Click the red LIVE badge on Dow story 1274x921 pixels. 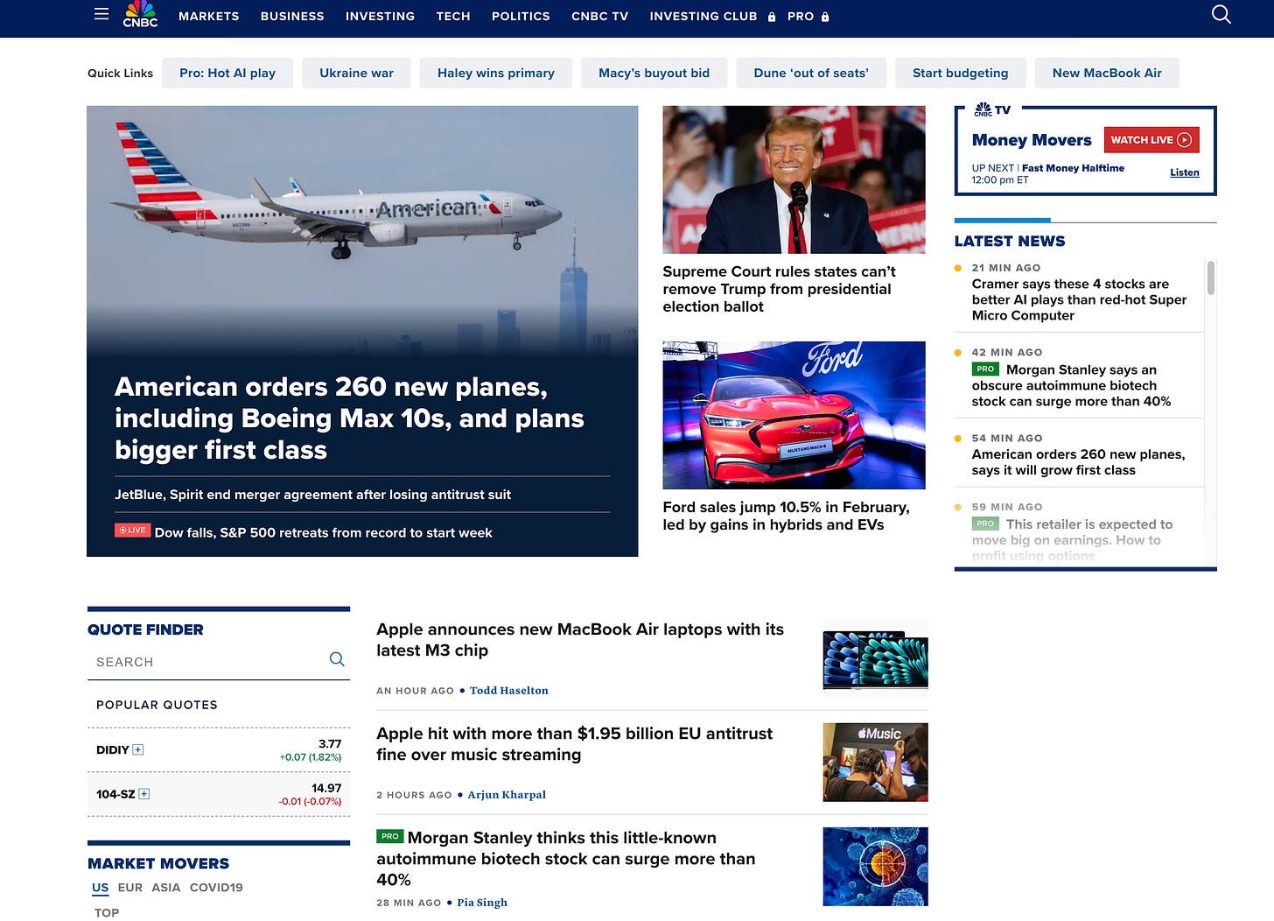tap(133, 531)
